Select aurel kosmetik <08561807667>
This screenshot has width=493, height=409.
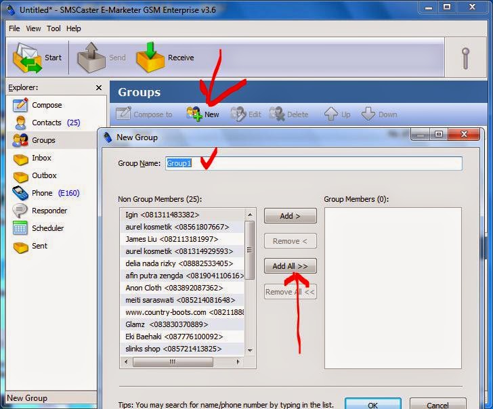tap(182, 227)
